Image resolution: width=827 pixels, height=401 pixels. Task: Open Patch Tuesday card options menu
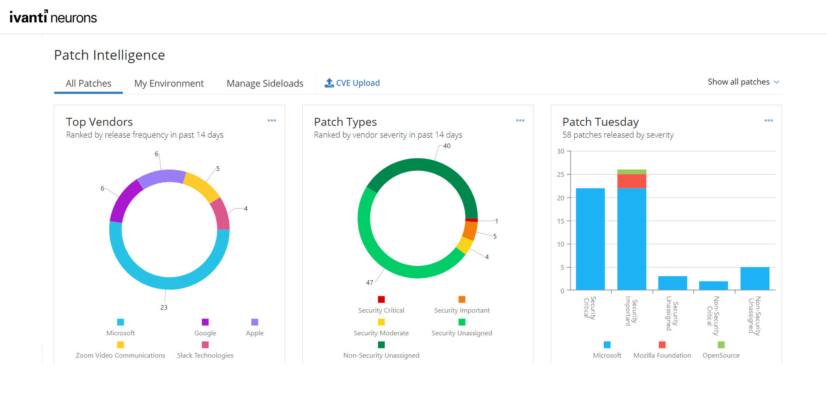pyautogui.click(x=769, y=121)
